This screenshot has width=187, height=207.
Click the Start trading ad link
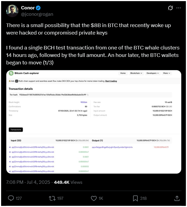111,81
